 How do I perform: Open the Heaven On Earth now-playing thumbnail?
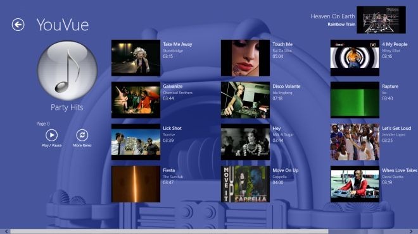point(381,20)
